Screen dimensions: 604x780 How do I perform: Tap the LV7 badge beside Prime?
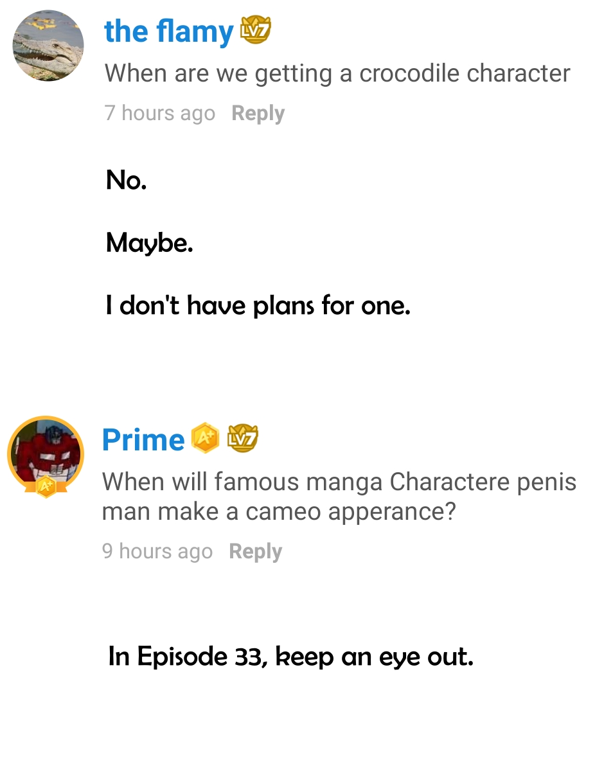[x=243, y=438]
